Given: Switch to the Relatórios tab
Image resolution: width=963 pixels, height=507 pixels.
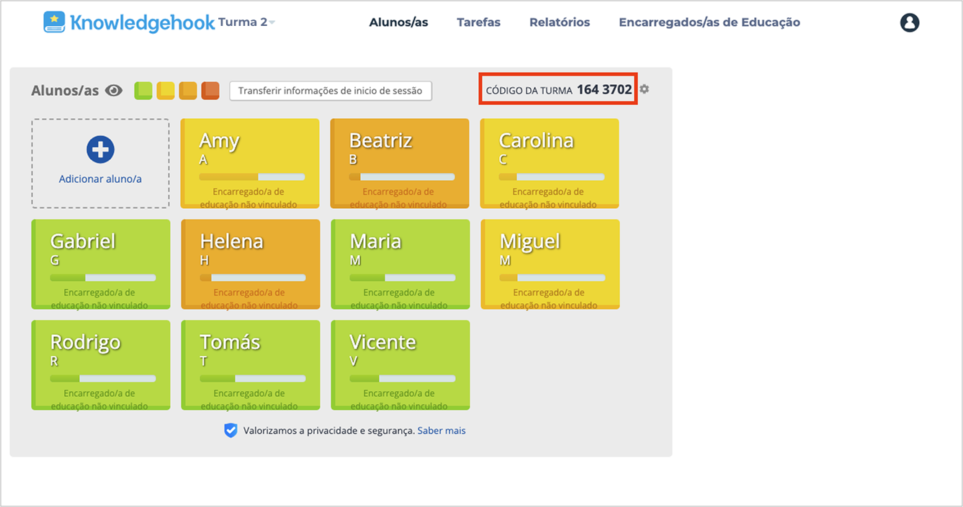Looking at the screenshot, I should pyautogui.click(x=560, y=22).
